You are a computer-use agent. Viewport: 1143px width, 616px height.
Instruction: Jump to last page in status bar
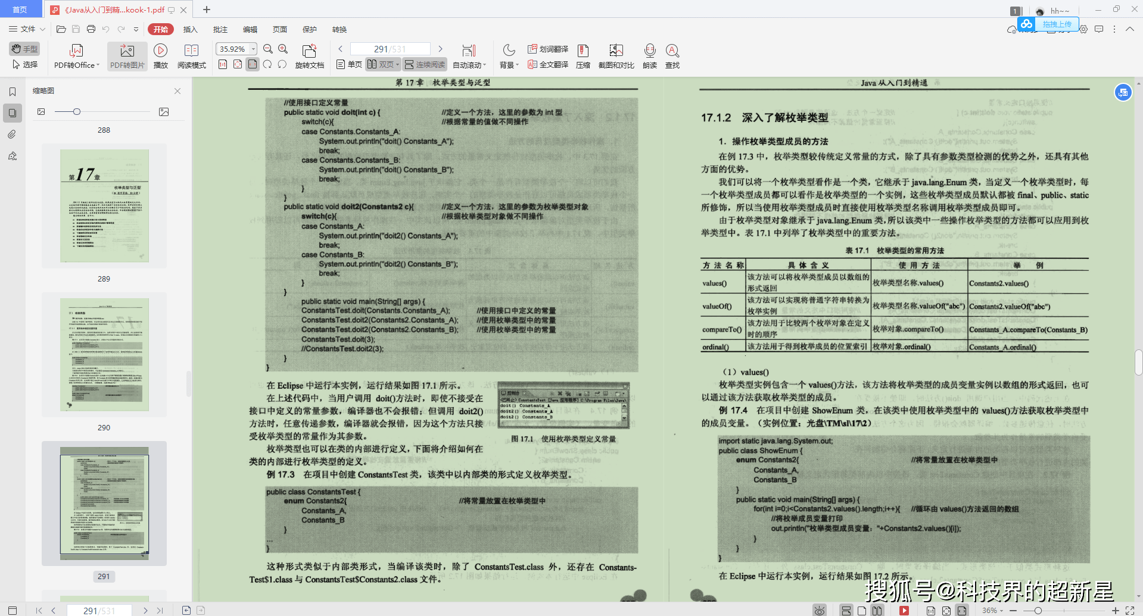(160, 611)
